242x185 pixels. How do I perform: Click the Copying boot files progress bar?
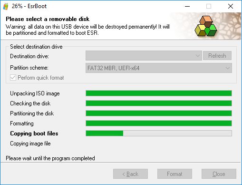pos(159,134)
